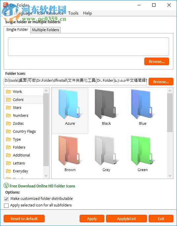Open the Additional icon category
Image resolution: width=177 pixels, height=226 pixels.
(x=21, y=155)
